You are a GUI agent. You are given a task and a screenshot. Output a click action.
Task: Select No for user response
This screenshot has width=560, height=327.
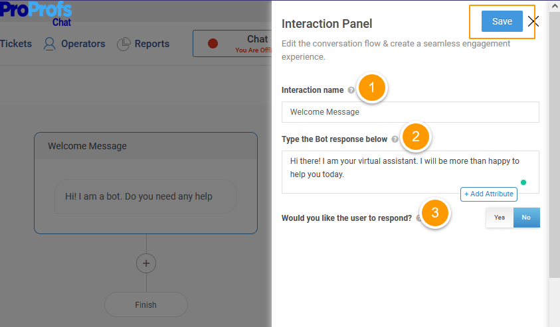(x=526, y=218)
